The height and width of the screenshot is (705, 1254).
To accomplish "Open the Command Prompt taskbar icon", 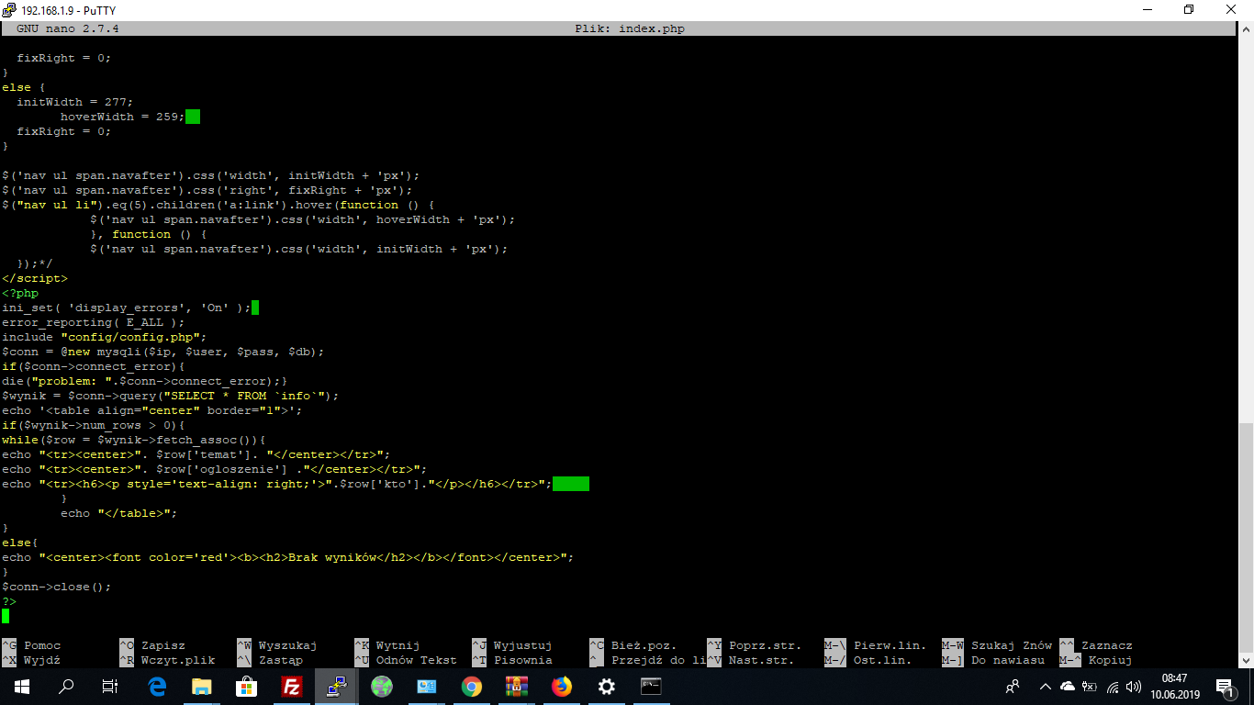I will coord(652,687).
